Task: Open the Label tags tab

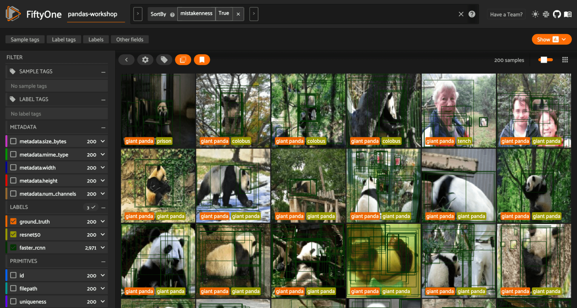Action: coord(64,40)
